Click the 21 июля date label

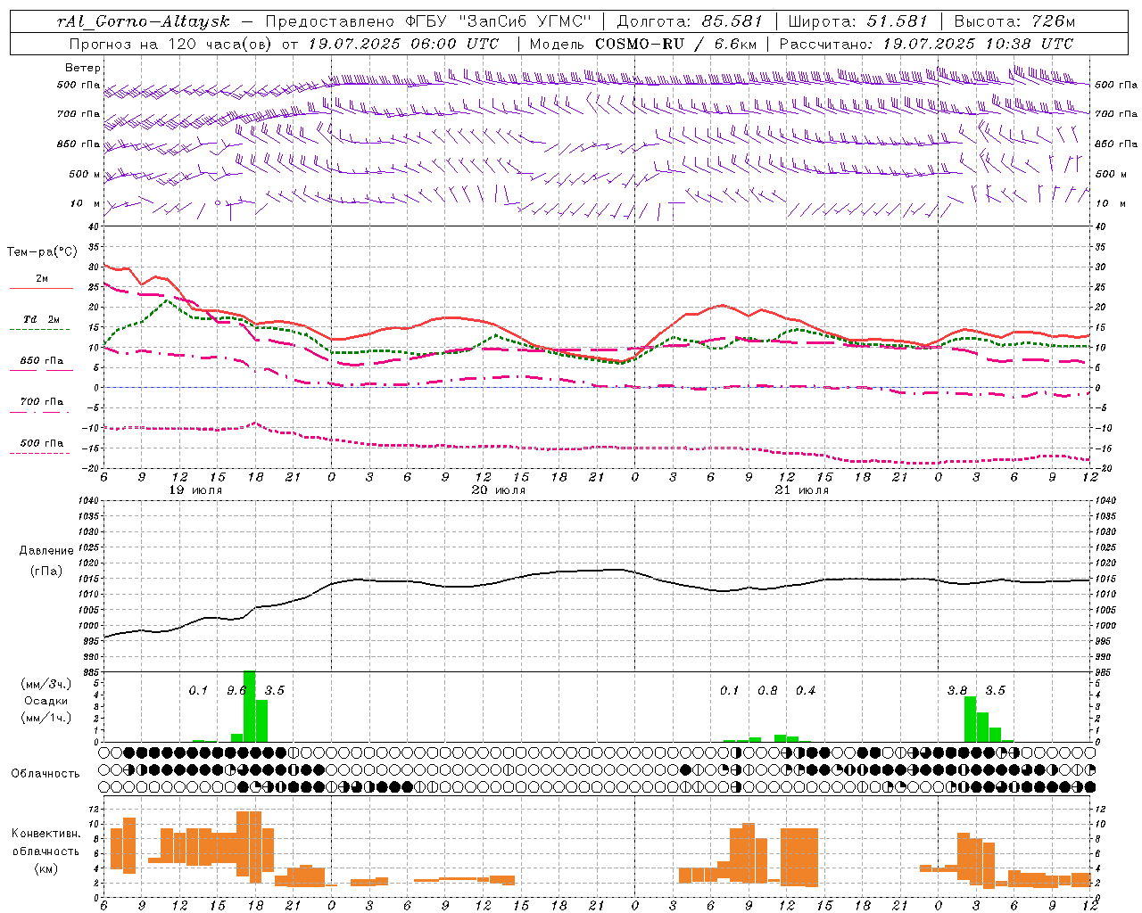[x=801, y=490]
